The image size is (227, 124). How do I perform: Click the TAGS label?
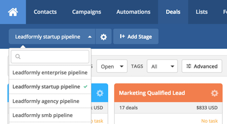[137, 66]
